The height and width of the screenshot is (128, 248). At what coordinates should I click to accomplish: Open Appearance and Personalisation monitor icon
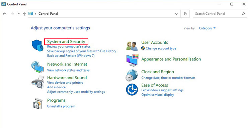tap(133, 60)
